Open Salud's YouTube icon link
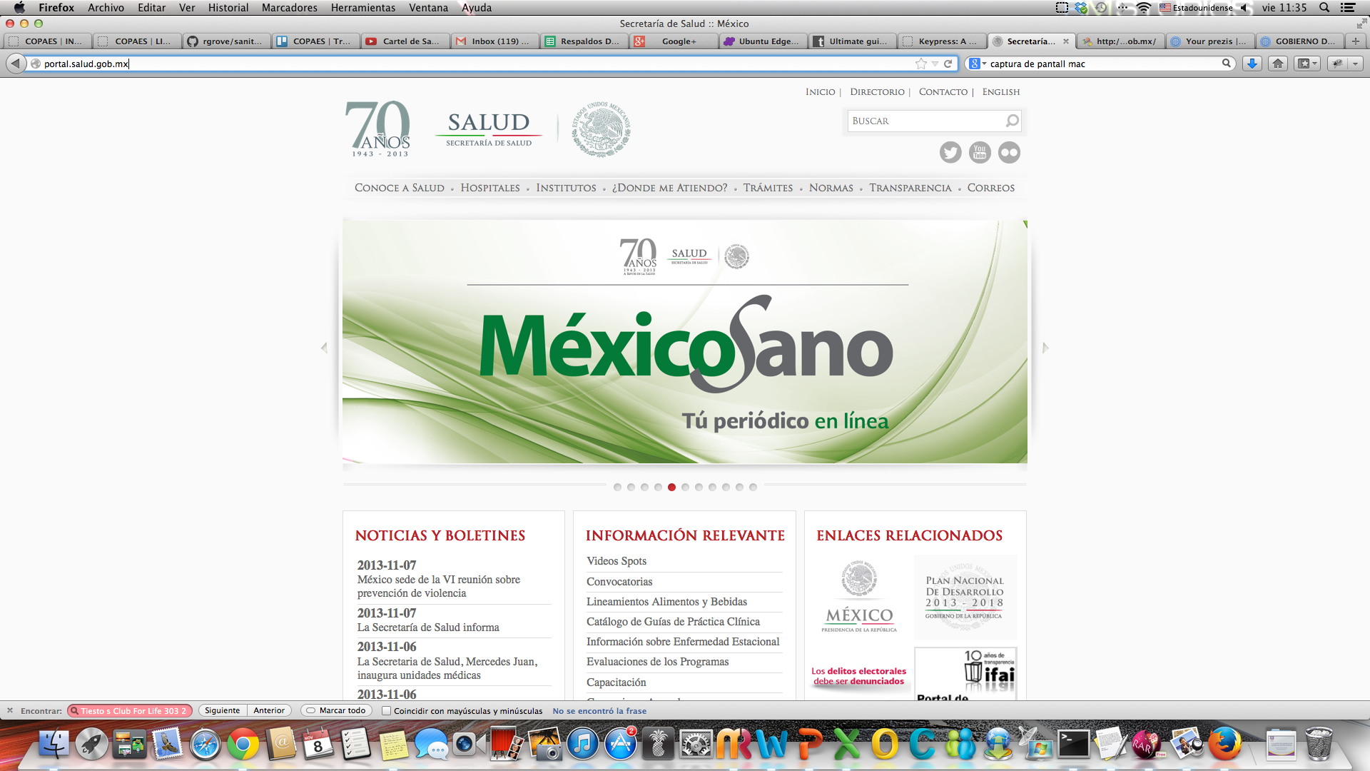The image size is (1370, 771). [x=980, y=152]
